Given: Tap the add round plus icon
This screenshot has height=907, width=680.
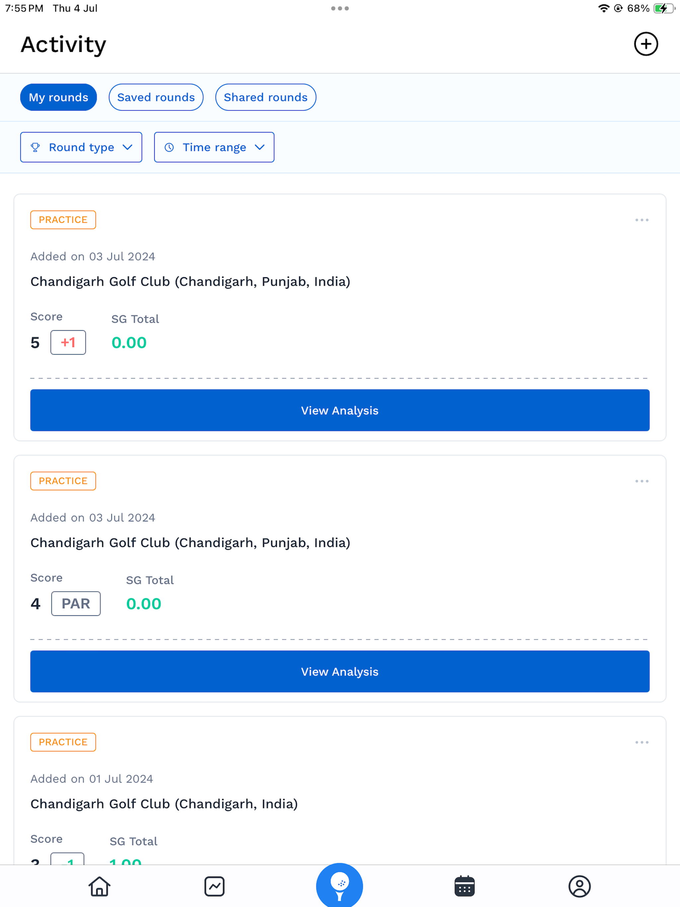Looking at the screenshot, I should (x=646, y=44).
